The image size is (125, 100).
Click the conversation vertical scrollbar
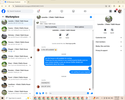pos(93,64)
